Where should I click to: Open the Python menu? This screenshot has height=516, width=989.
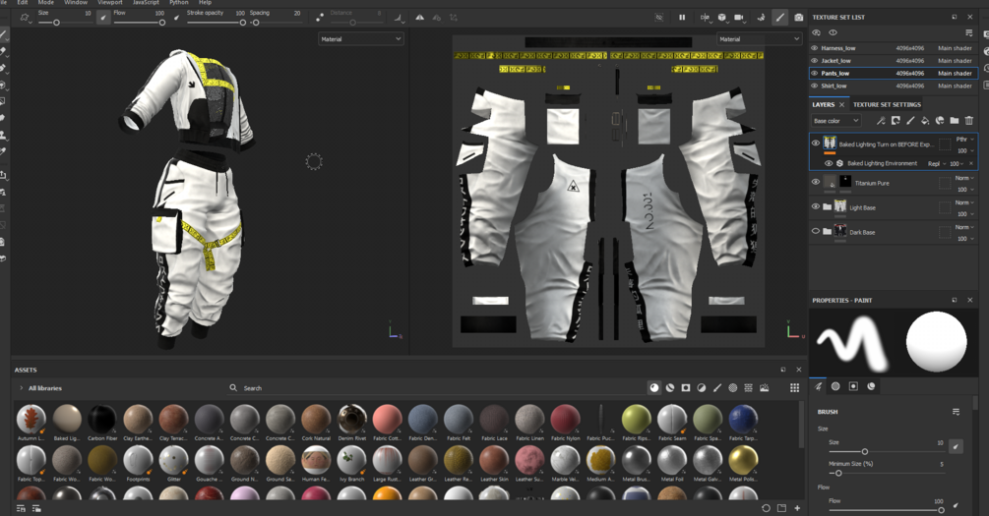click(x=179, y=3)
